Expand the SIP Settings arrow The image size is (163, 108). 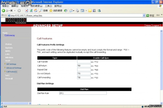click(x=5, y=64)
